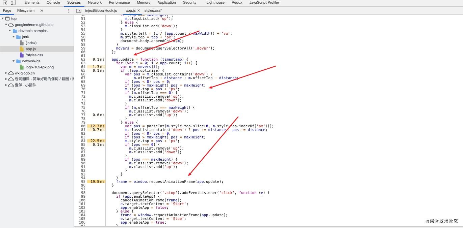The height and width of the screenshot is (228, 463).
Task: Collapse the network/gs folder arrow
Action: click(x=14, y=61)
